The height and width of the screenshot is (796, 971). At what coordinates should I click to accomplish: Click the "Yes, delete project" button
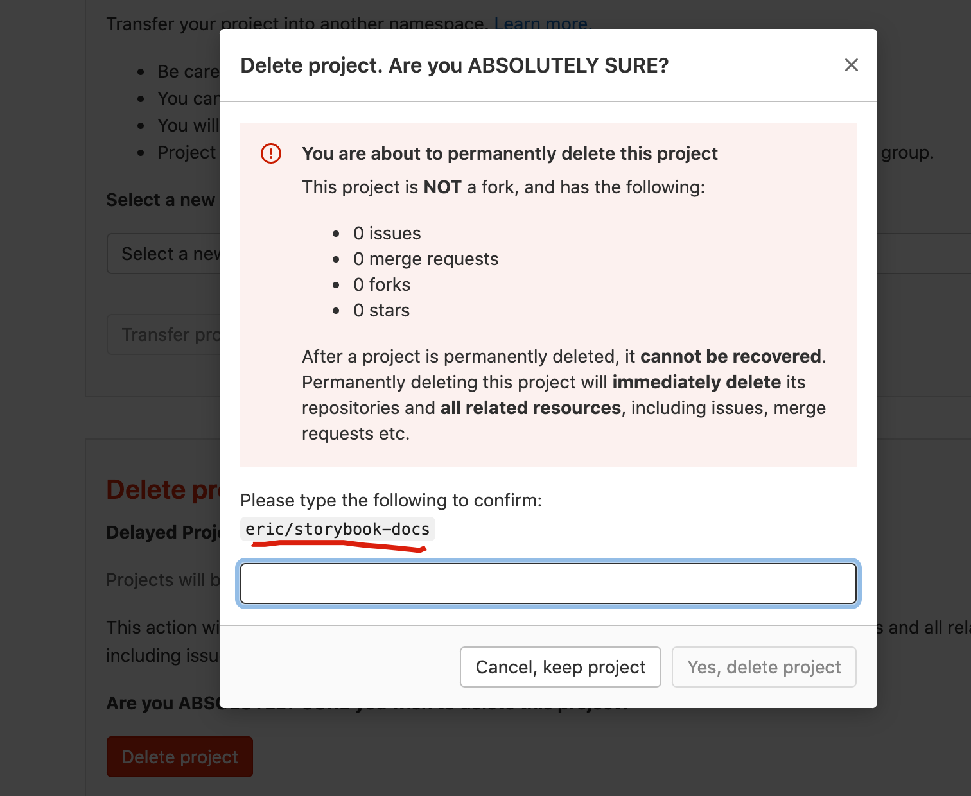(x=764, y=667)
